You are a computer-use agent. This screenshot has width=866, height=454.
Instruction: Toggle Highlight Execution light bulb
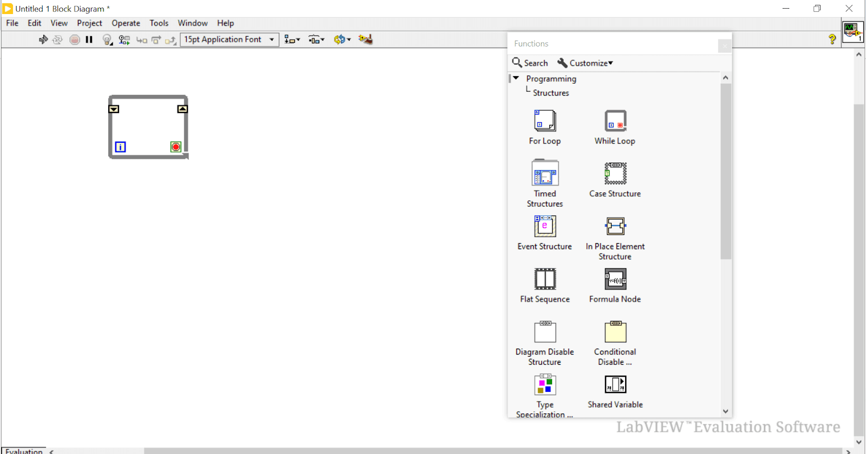pyautogui.click(x=107, y=39)
